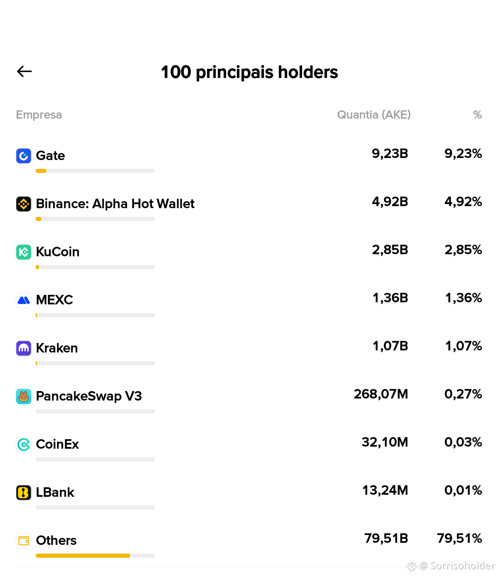The height and width of the screenshot is (576, 498).
Task: Open the Gate holder entry
Action: click(x=249, y=160)
